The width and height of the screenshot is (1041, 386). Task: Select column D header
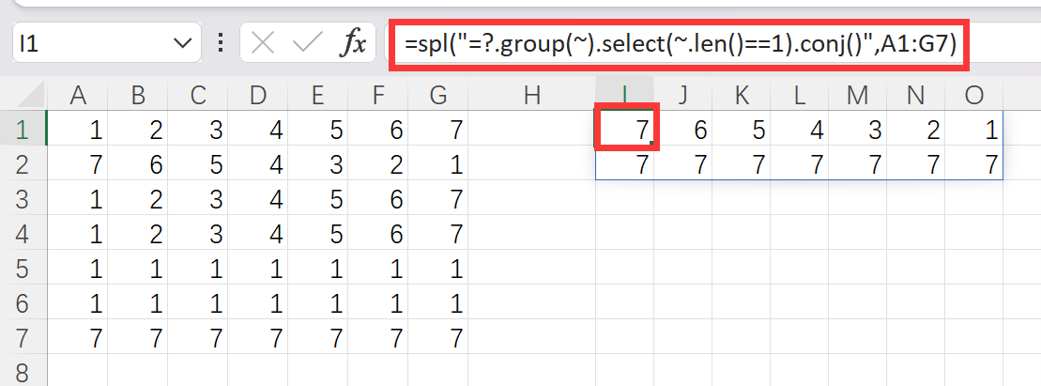pos(258,95)
